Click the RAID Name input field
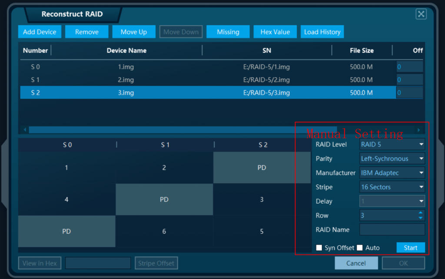This screenshot has width=445, height=279. click(x=392, y=230)
